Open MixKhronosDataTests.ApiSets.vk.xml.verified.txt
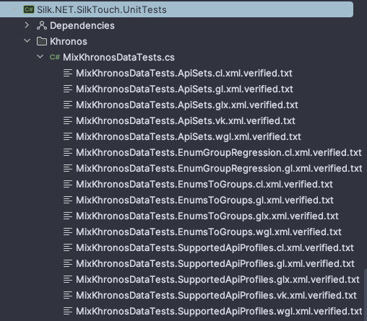Viewport: 367px width, 321px height. click(186, 120)
